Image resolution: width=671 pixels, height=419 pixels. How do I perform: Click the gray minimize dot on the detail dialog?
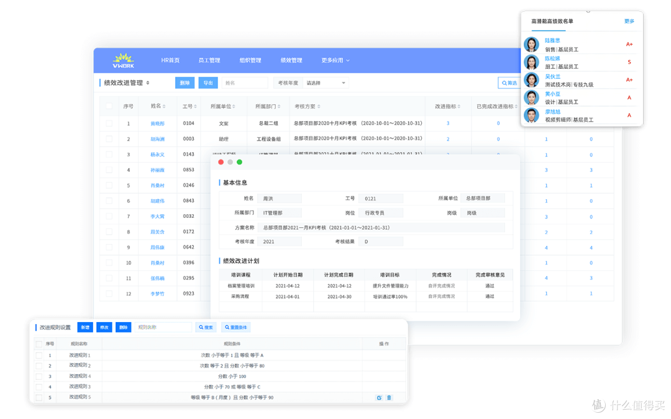coord(231,162)
